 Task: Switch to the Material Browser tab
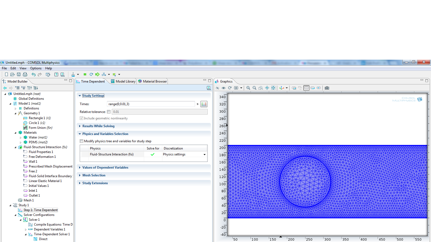pos(152,81)
